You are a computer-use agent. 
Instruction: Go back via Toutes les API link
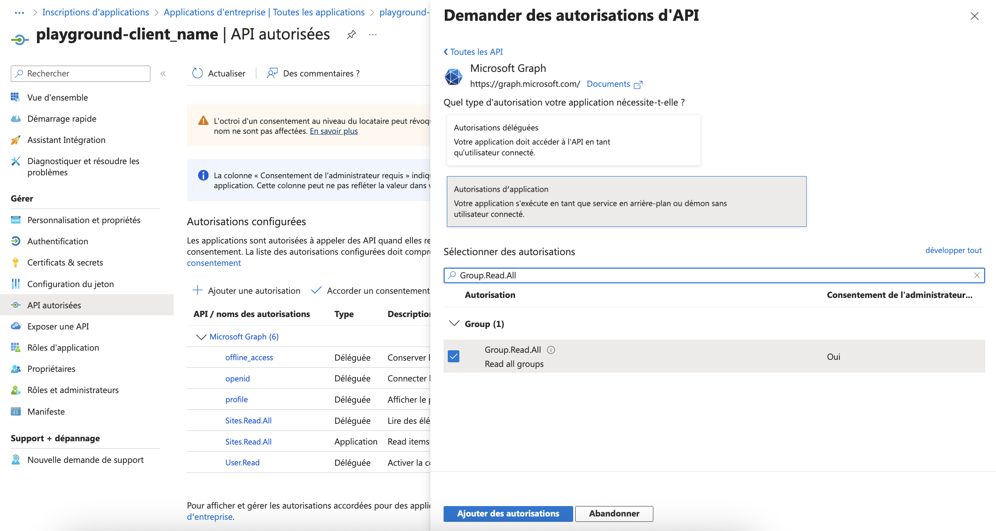tap(473, 52)
